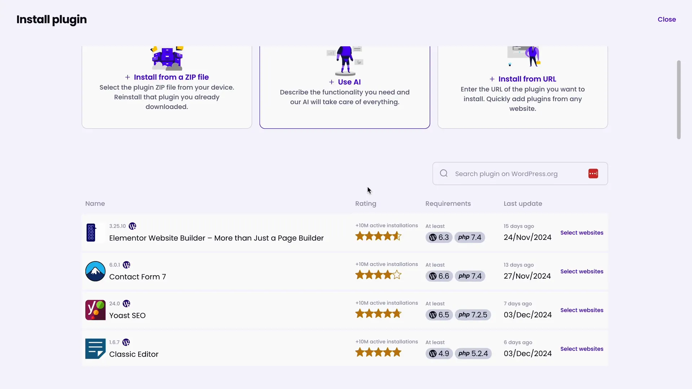Click the 03/Dec/2024 date for Yoast SEO
Image resolution: width=692 pixels, height=389 pixels.
point(528,315)
